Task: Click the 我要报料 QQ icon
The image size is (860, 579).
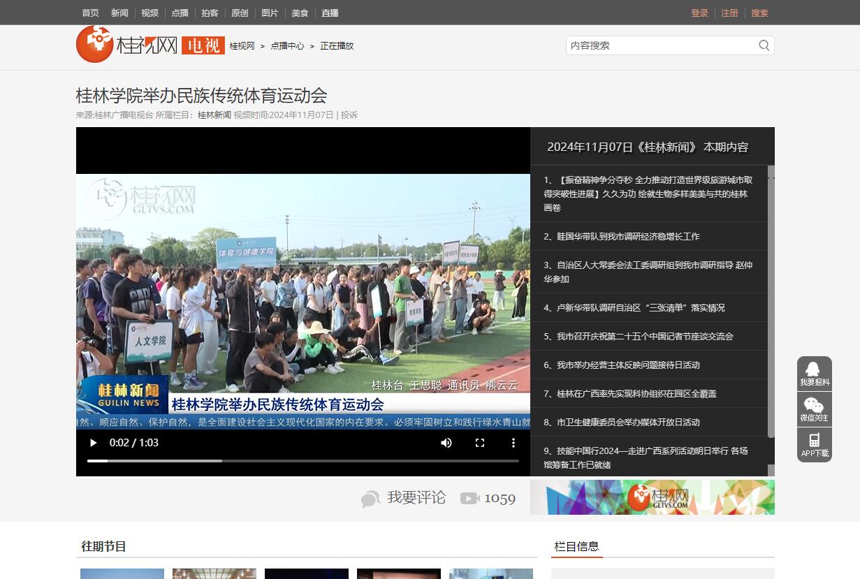Action: [814, 369]
